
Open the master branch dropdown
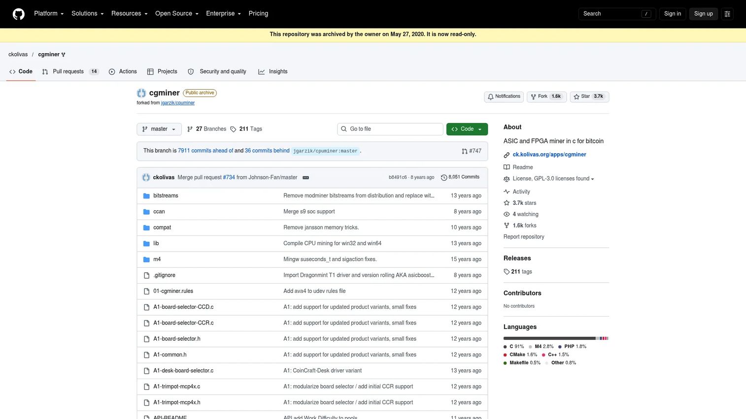(x=159, y=129)
